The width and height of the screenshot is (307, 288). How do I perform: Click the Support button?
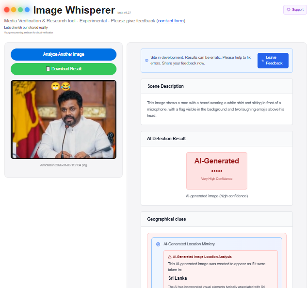click(295, 10)
